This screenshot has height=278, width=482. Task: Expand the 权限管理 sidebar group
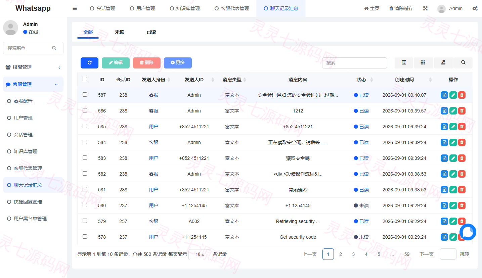tap(33, 67)
